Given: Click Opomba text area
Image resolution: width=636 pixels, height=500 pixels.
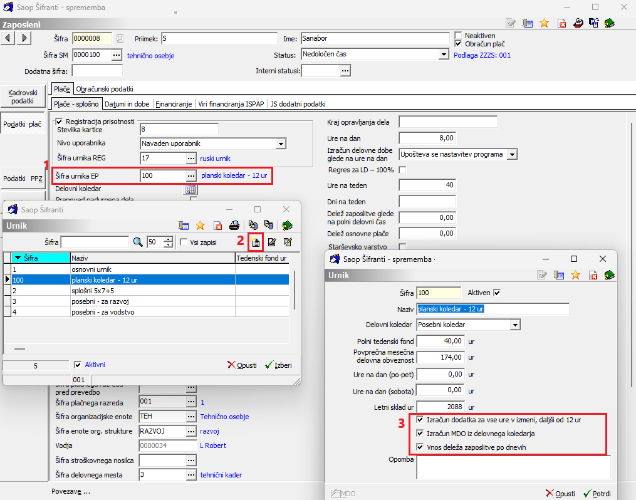Looking at the screenshot, I should 513,467.
